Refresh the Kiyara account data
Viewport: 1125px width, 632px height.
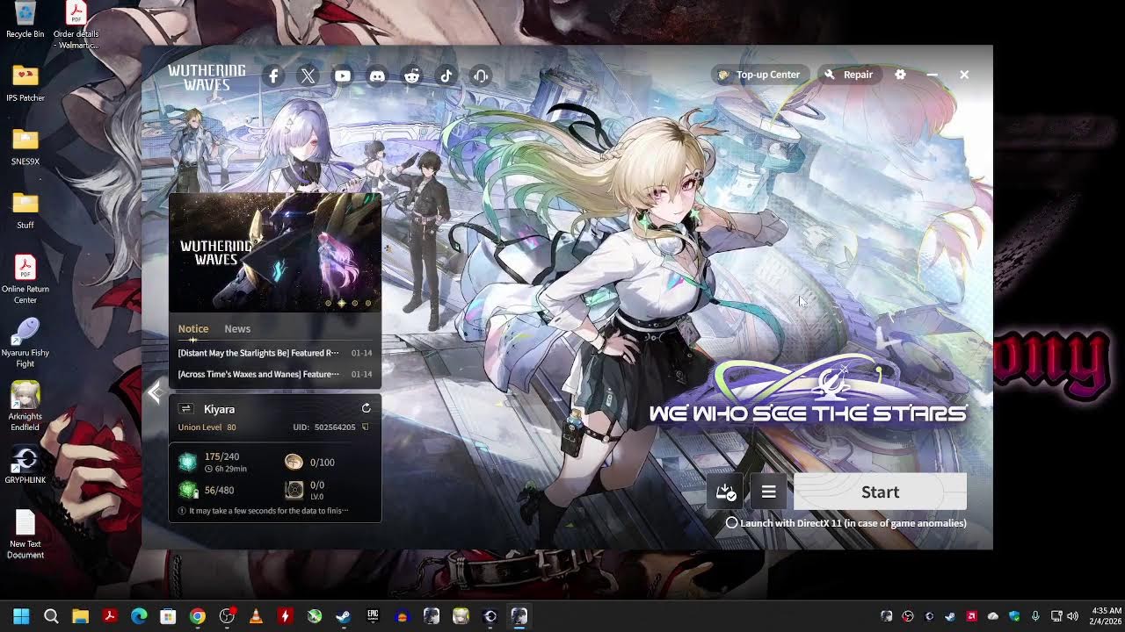367,408
